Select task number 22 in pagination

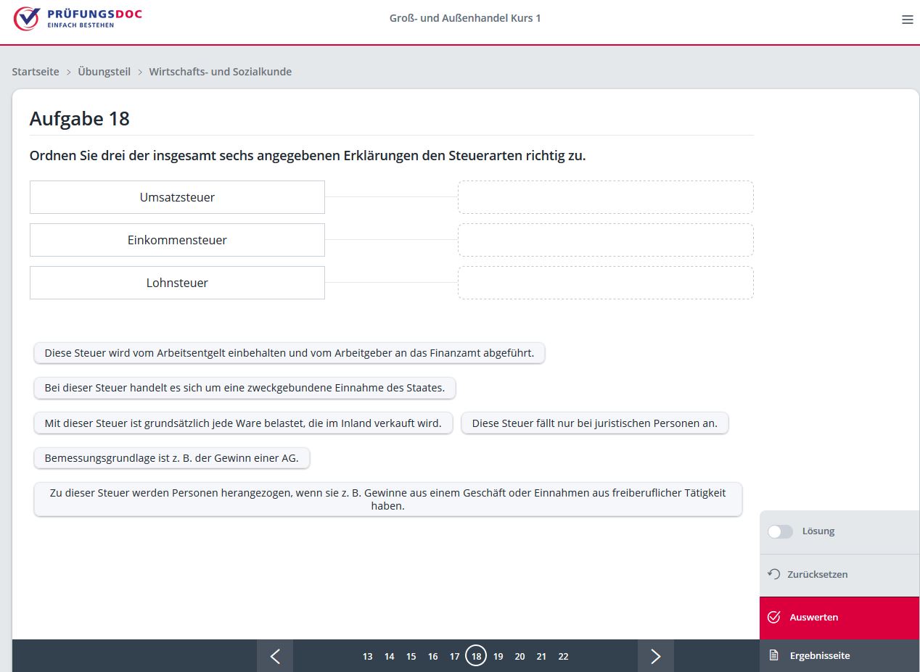[x=563, y=656]
